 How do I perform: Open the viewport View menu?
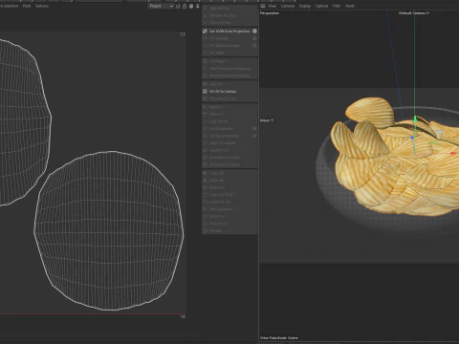tap(273, 6)
